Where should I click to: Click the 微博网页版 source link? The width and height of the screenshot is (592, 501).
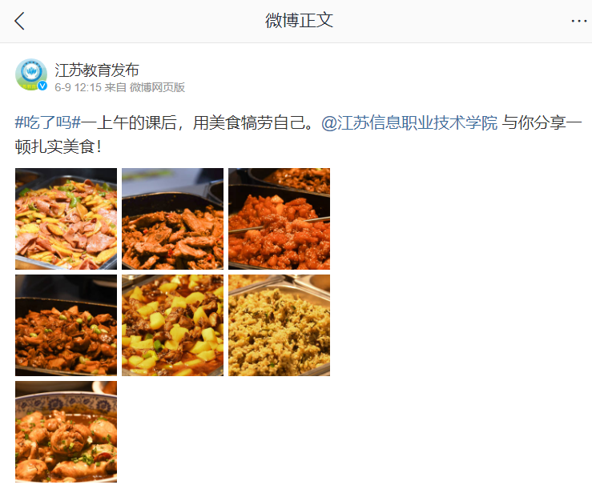point(157,87)
